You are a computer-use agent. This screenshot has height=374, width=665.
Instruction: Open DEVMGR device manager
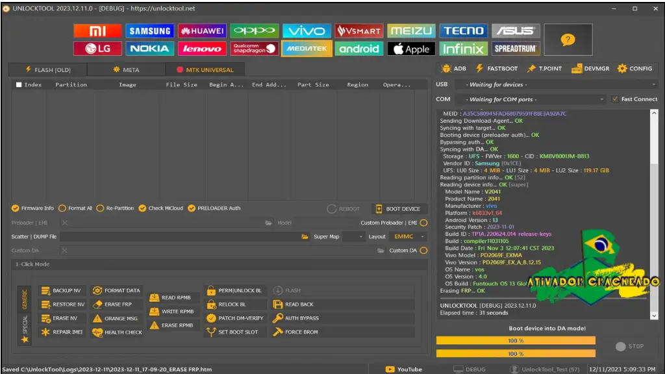click(590, 68)
